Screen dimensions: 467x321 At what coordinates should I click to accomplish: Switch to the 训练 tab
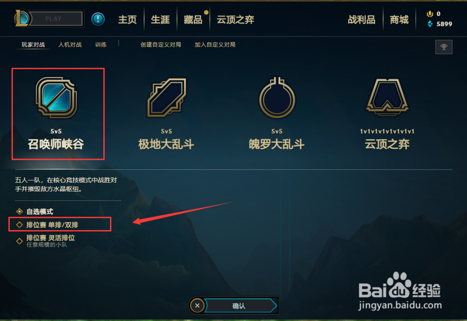point(101,45)
